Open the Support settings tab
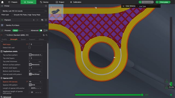175x98 pixels. 32,39
